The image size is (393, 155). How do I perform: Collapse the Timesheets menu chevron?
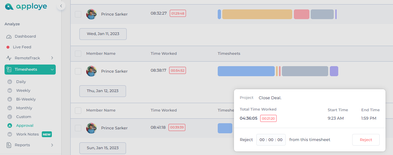pyautogui.click(x=52, y=69)
